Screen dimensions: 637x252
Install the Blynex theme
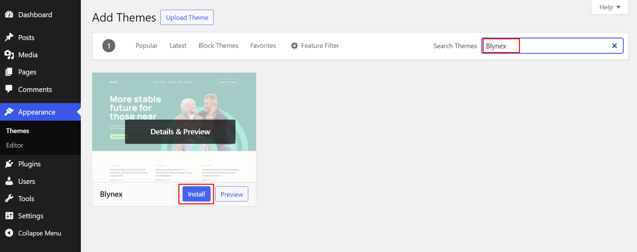pyautogui.click(x=196, y=194)
